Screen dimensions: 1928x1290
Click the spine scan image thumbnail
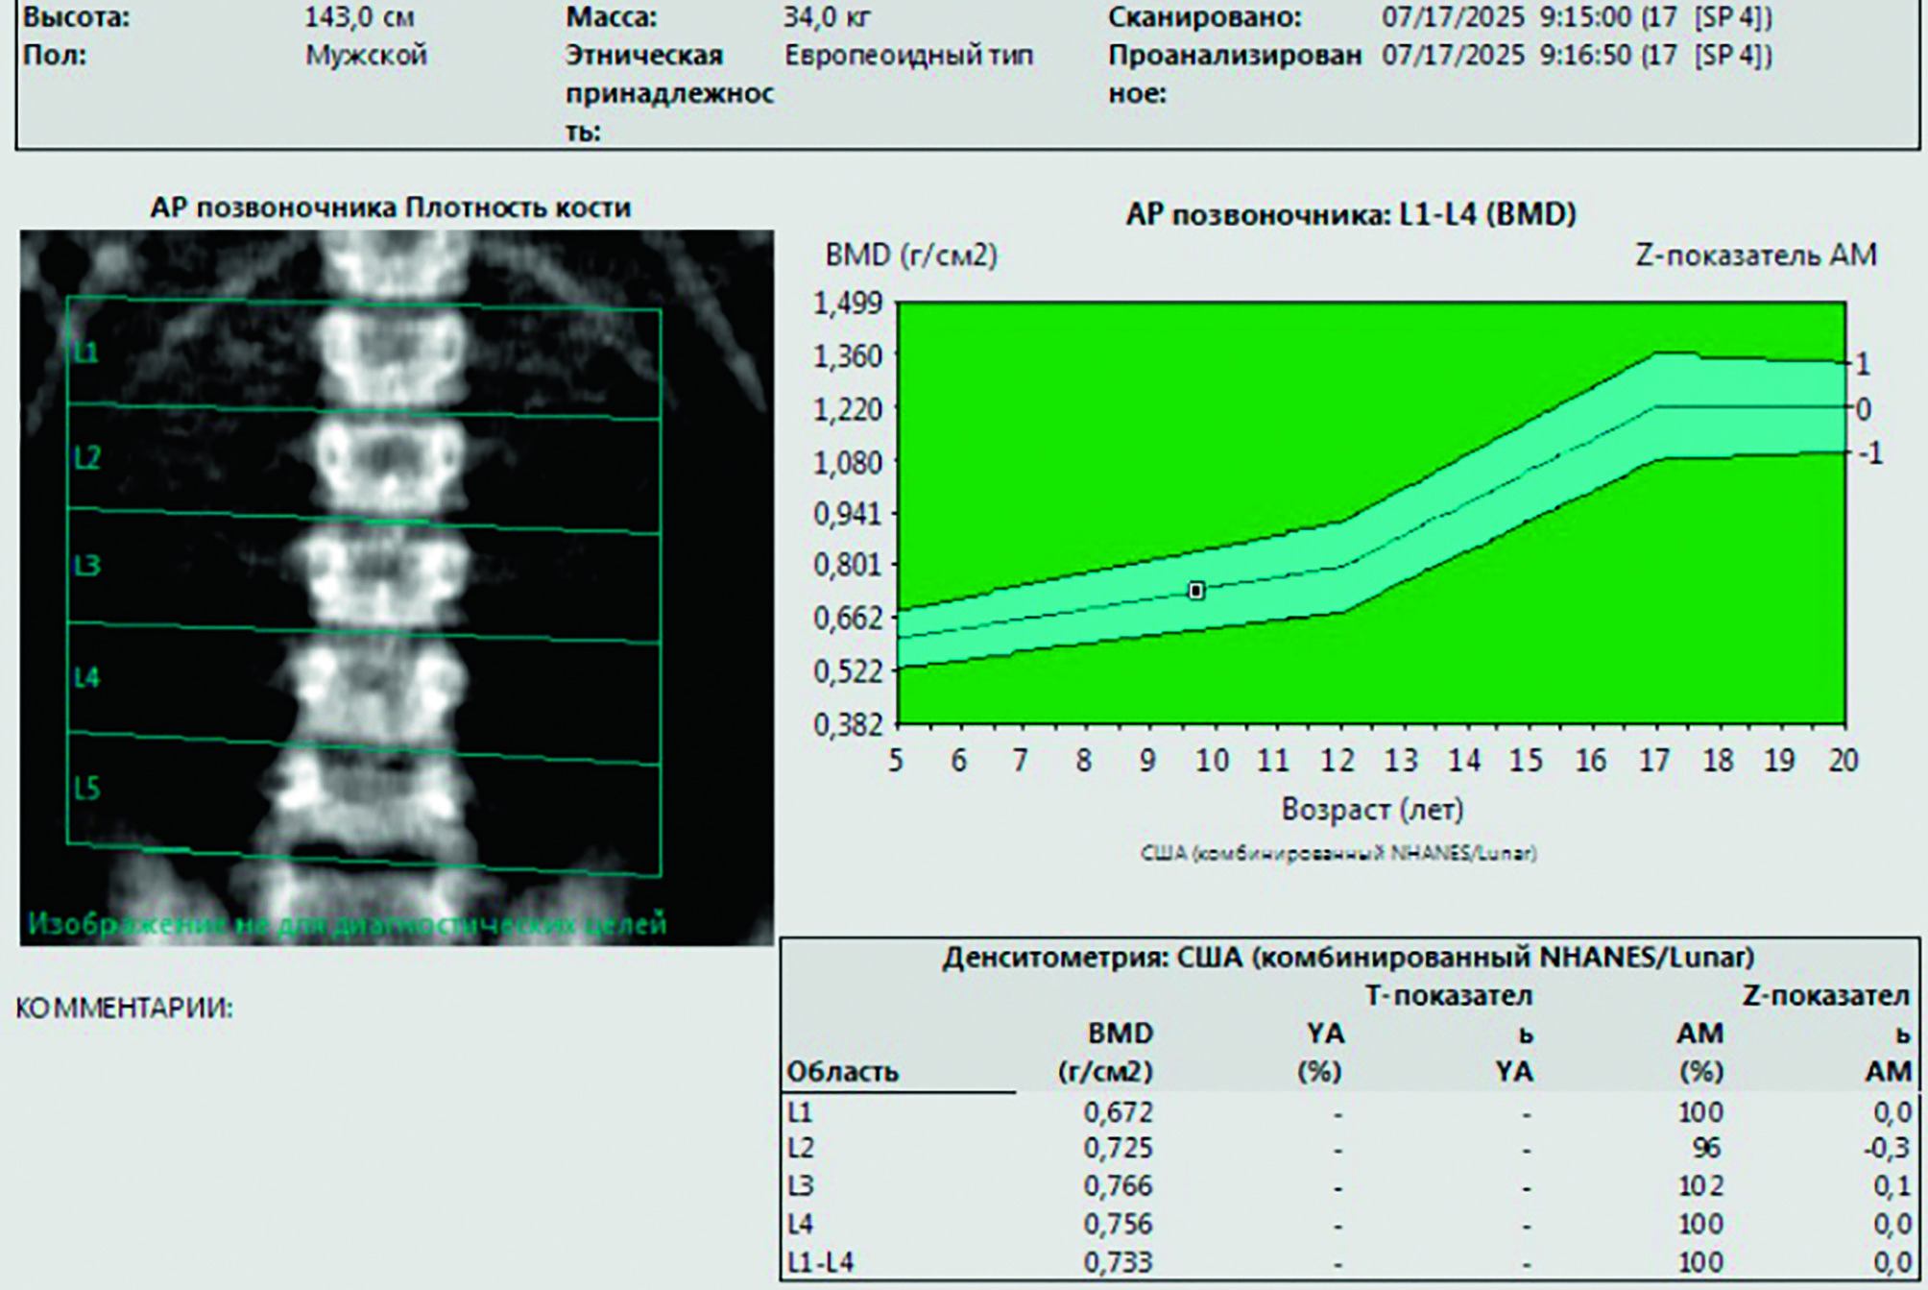(397, 587)
